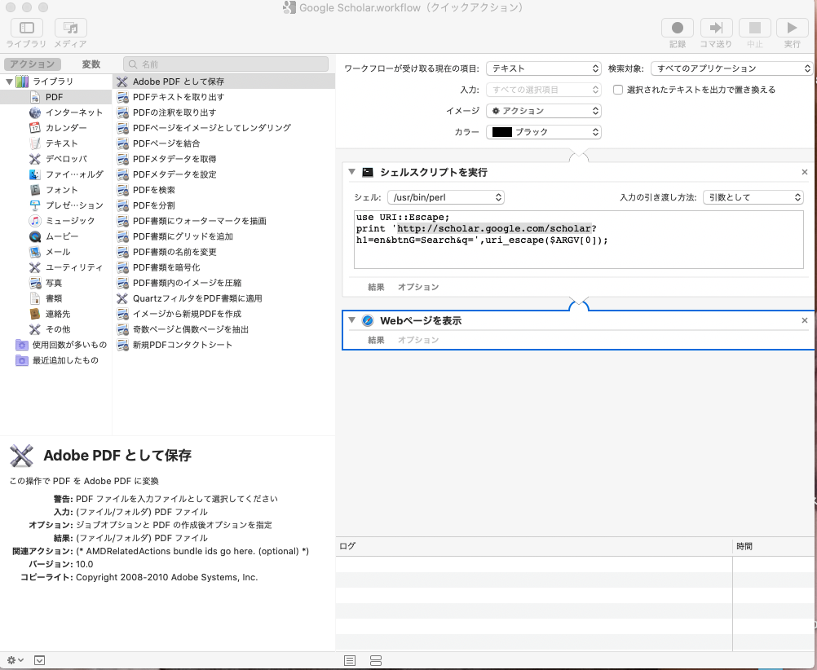817x670 pixels.
Task: Click the 記録 record button
Action: 678,28
